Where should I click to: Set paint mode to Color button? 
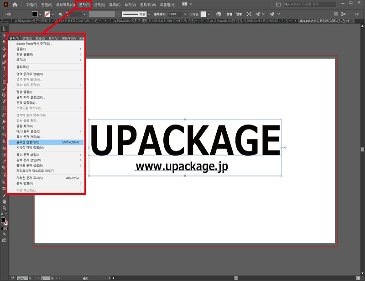2,229
